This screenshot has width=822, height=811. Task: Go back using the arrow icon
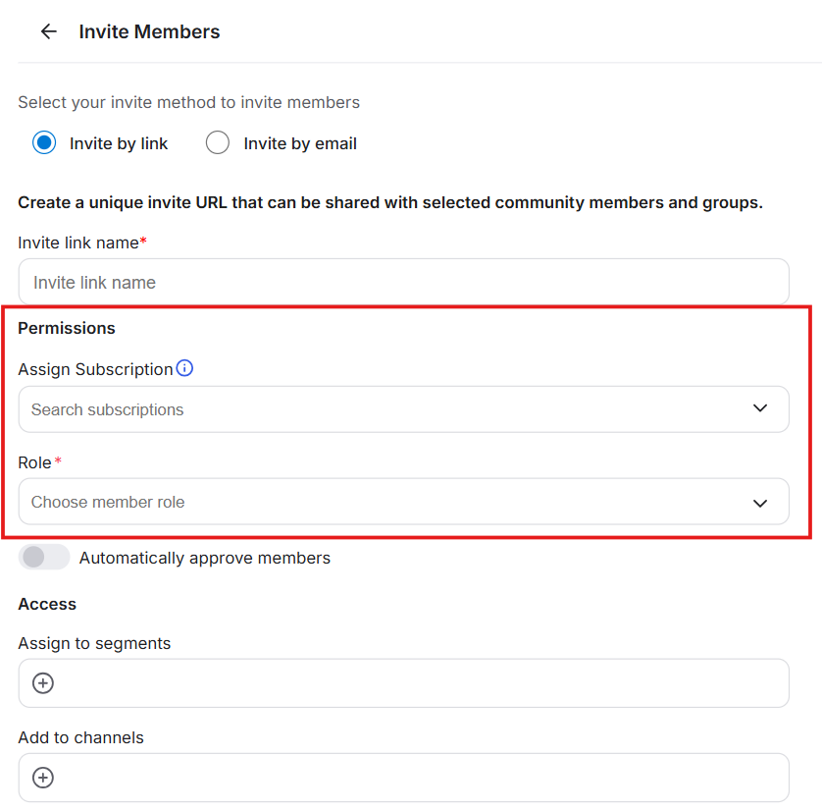pos(48,31)
